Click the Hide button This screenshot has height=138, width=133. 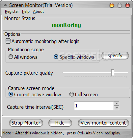click(x=60, y=123)
